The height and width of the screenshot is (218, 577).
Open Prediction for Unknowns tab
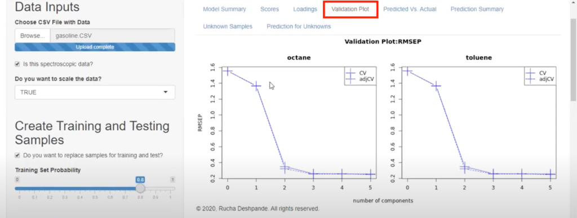pos(299,26)
